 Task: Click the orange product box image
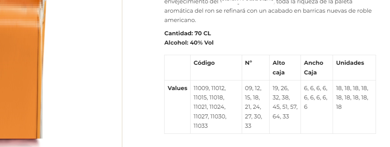23,69
